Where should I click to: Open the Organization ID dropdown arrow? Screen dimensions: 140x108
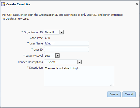pyautogui.click(x=61, y=32)
